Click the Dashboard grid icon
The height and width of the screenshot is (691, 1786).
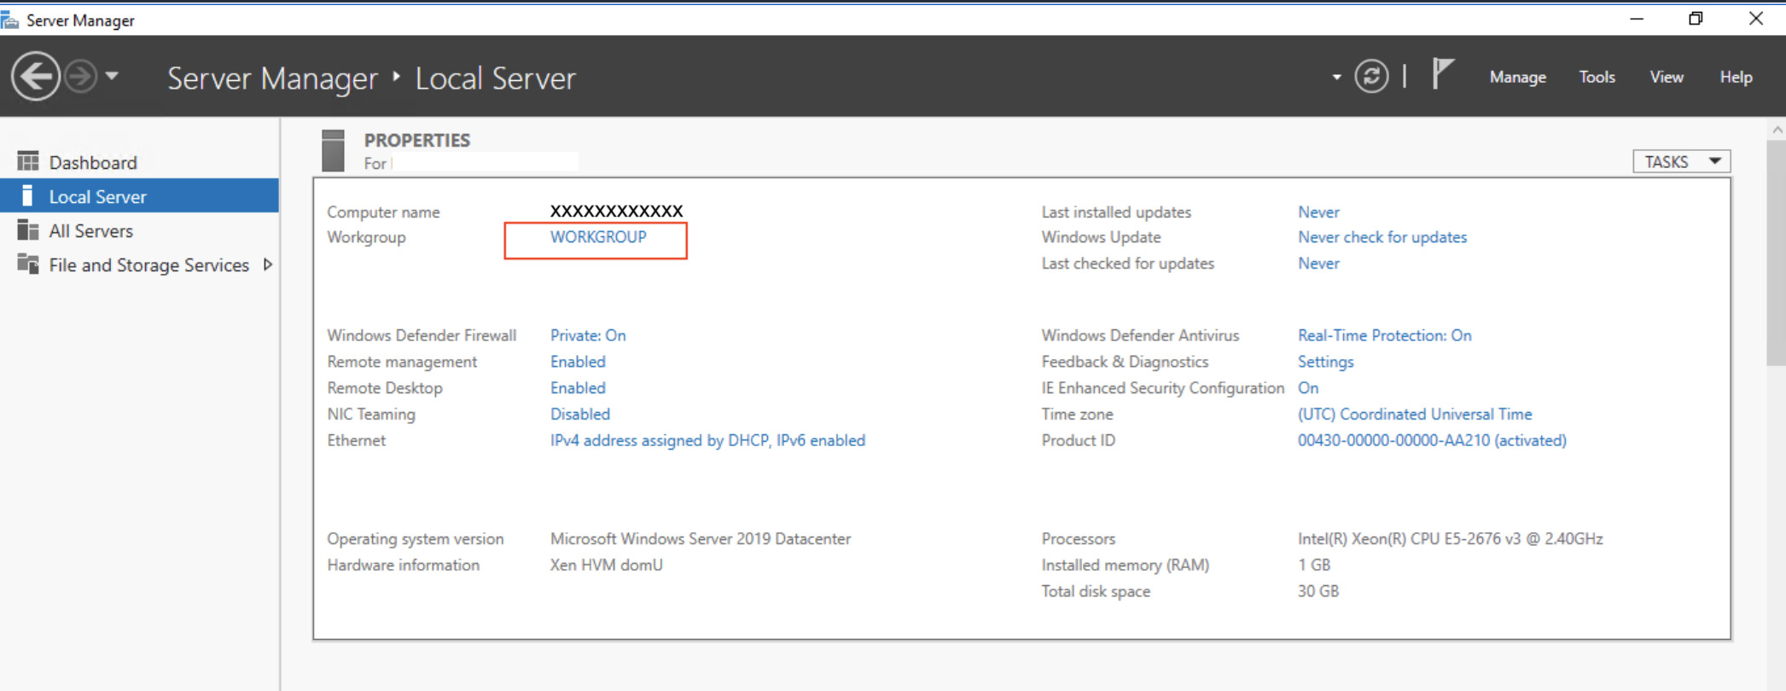[x=28, y=161]
